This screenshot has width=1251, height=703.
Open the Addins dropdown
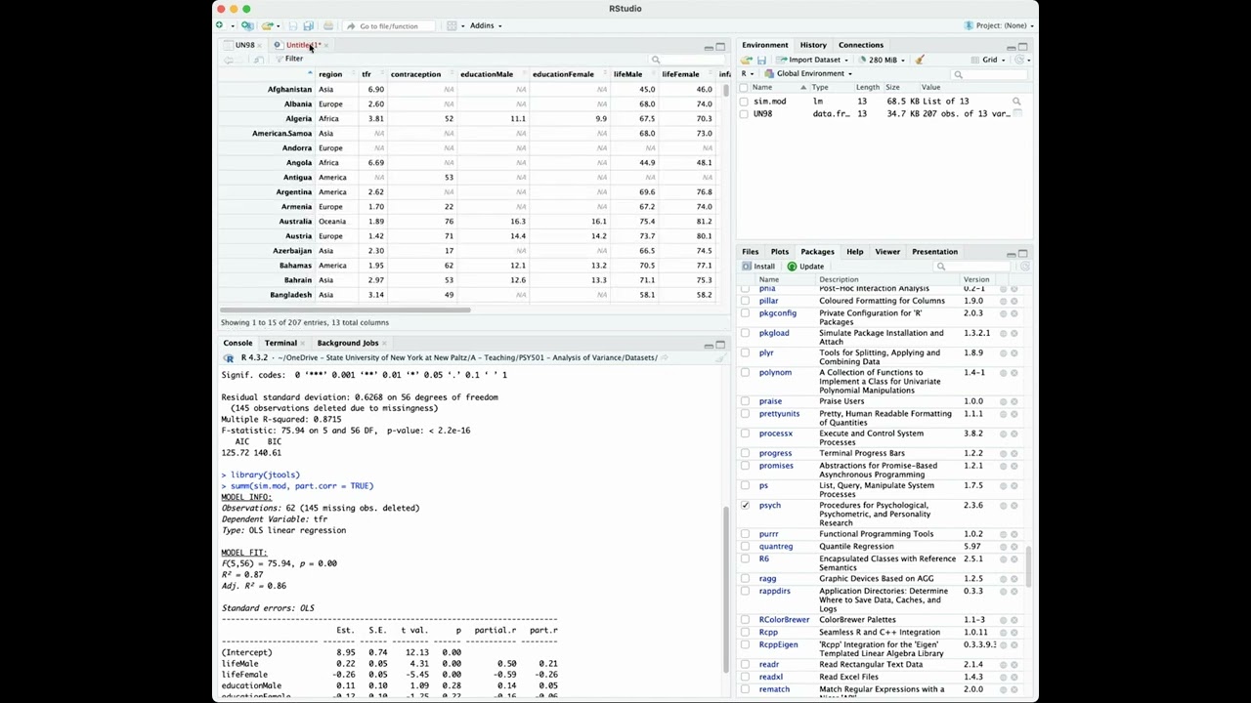[486, 25]
